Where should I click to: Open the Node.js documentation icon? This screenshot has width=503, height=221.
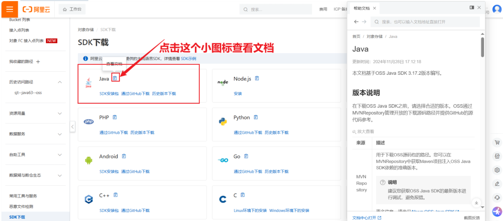pyautogui.click(x=257, y=78)
